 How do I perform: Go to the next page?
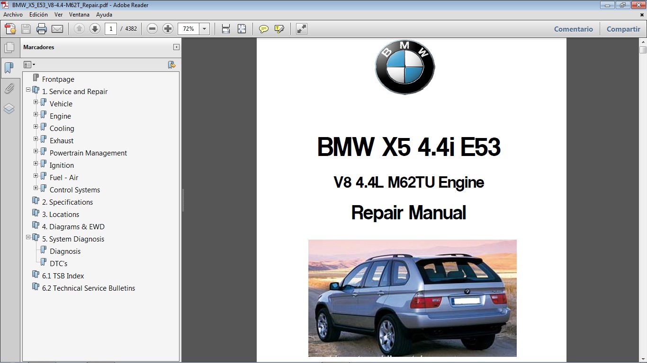coord(95,28)
